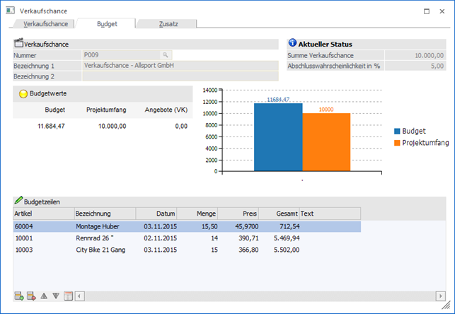Click the orange Projektumfang legend swatch
The image size is (455, 314).
tap(398, 143)
